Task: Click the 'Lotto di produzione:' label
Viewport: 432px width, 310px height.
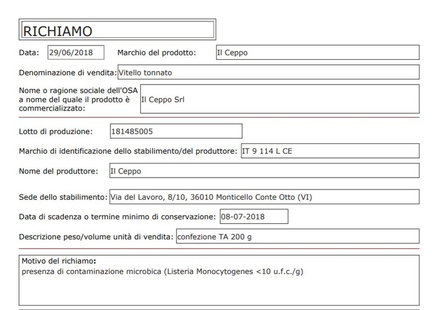Action: pos(56,131)
